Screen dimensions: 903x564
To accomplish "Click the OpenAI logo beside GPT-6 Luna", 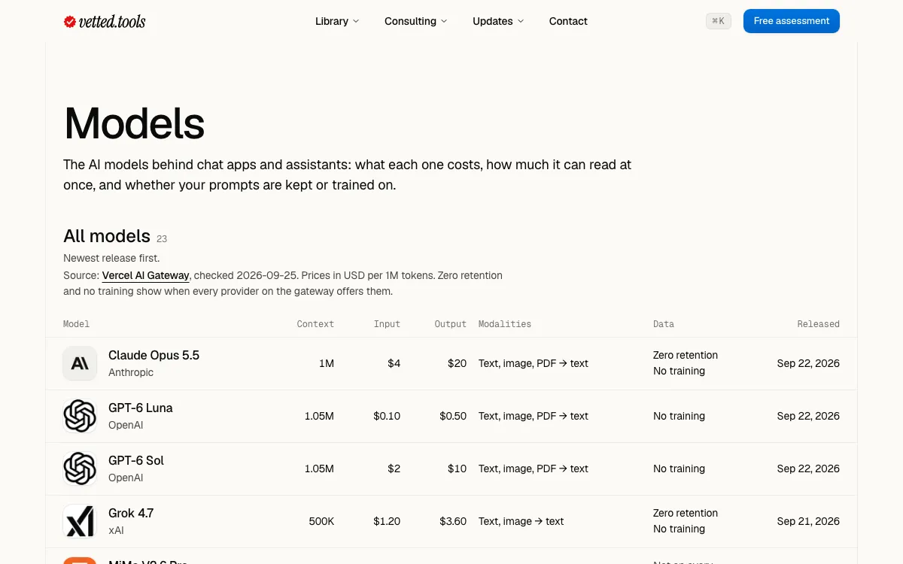I will [x=80, y=416].
